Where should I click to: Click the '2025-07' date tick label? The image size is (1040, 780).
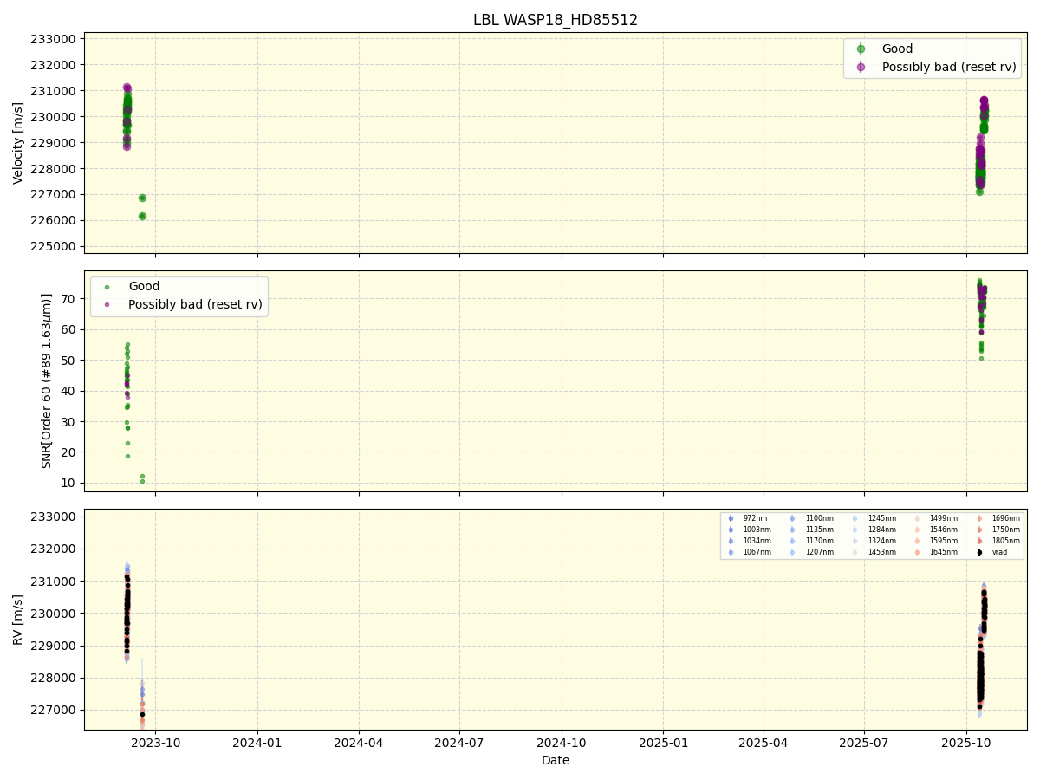(865, 743)
